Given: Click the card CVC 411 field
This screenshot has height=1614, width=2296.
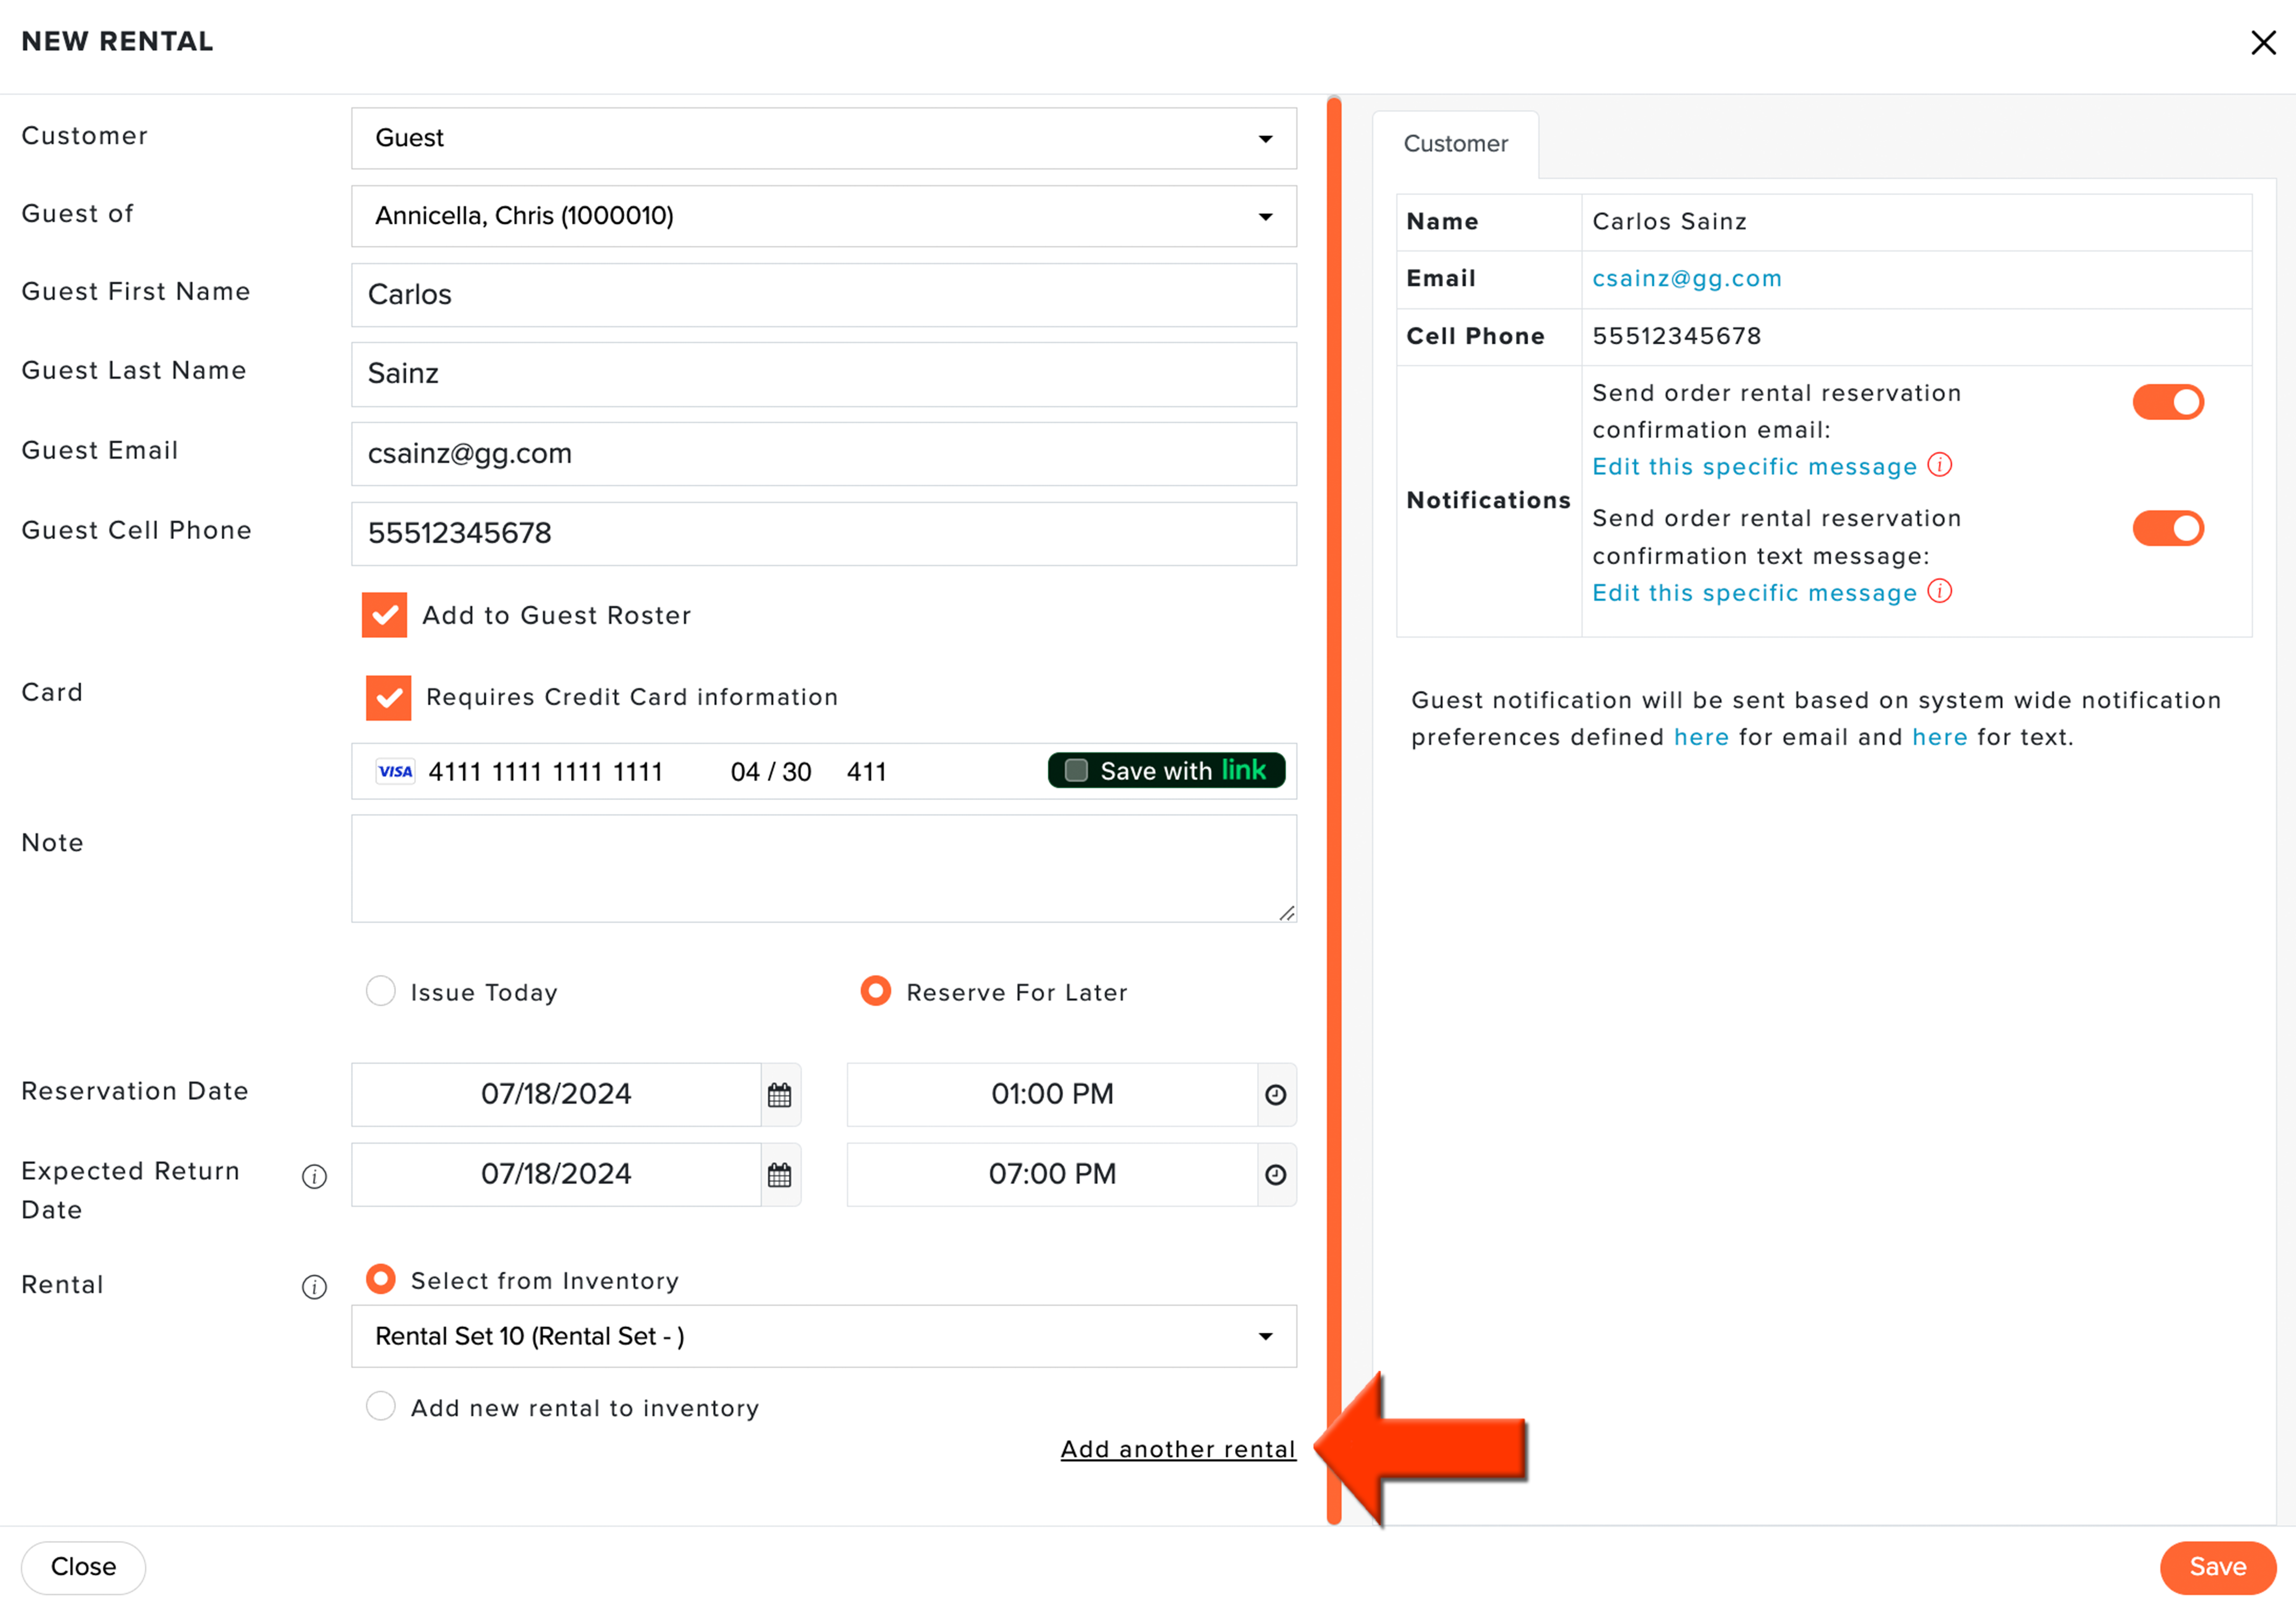Looking at the screenshot, I should pos(866,772).
